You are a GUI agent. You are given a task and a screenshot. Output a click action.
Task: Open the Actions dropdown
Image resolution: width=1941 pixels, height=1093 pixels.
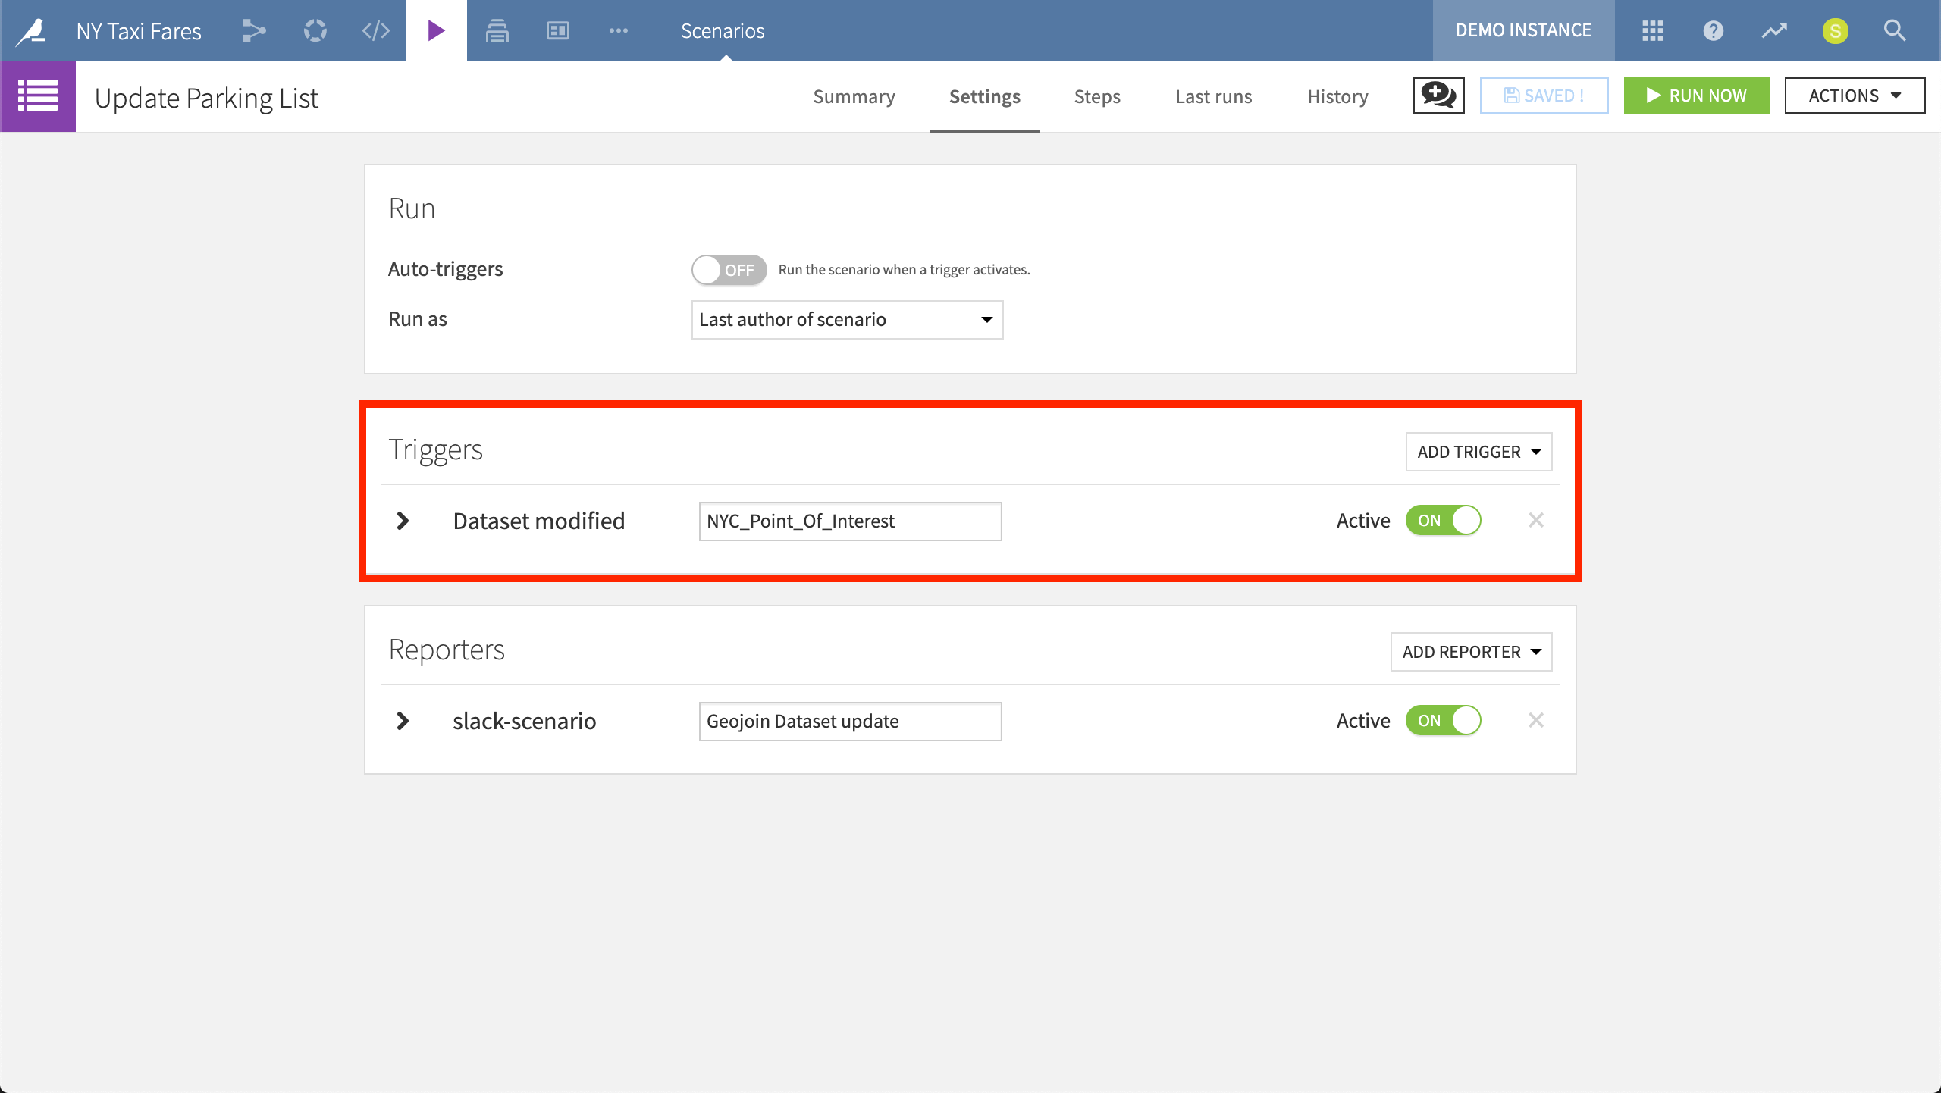1855,96
